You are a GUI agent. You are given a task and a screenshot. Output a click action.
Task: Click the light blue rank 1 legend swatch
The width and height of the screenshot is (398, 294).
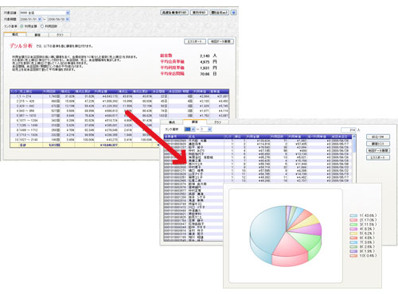point(353,215)
